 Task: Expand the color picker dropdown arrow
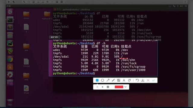point(125,87)
